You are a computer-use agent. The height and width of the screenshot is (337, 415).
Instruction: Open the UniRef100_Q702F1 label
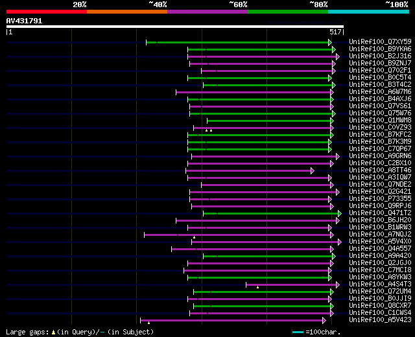coord(380,71)
